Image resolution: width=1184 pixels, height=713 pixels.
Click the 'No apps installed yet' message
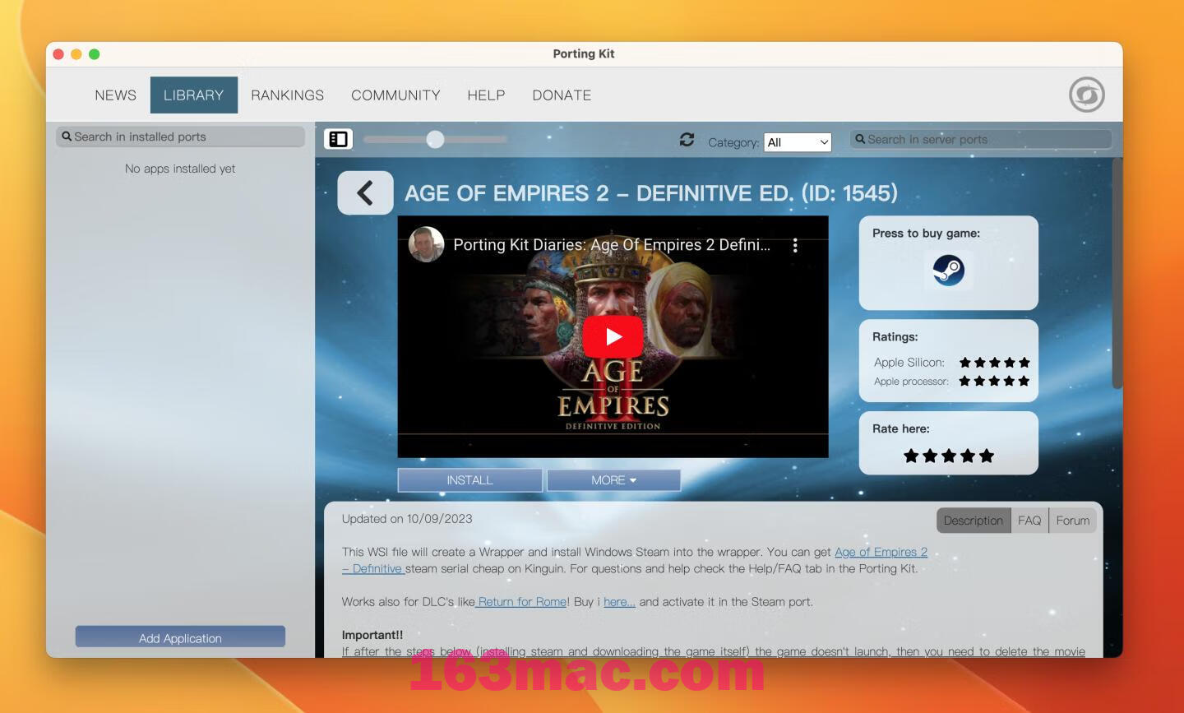tap(180, 169)
